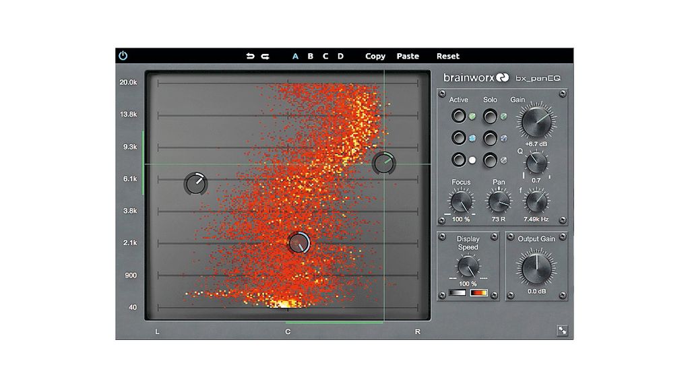690x388 pixels.
Task: Click the Gain knob
Action: (536, 121)
